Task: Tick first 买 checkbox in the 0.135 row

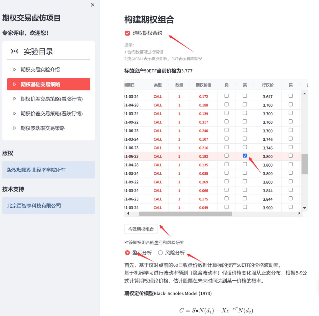Action: point(245,164)
